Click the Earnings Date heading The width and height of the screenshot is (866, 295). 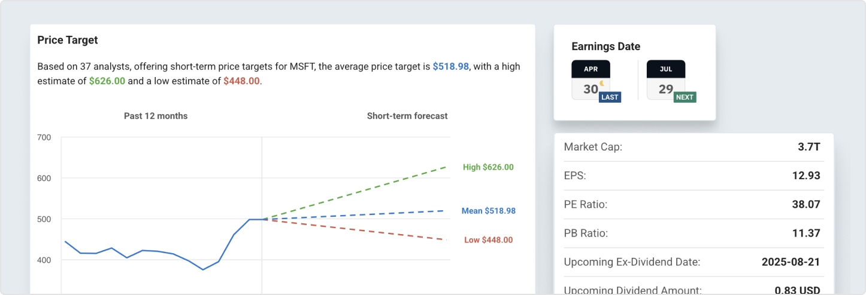point(605,46)
